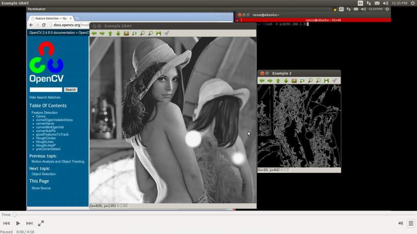Viewport: 417px width, 234px height.
Task: Open the system sound indicator menu
Action: coord(385,3)
